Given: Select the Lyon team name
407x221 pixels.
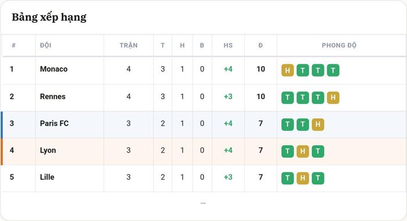Looking at the screenshot, I should tap(48, 150).
